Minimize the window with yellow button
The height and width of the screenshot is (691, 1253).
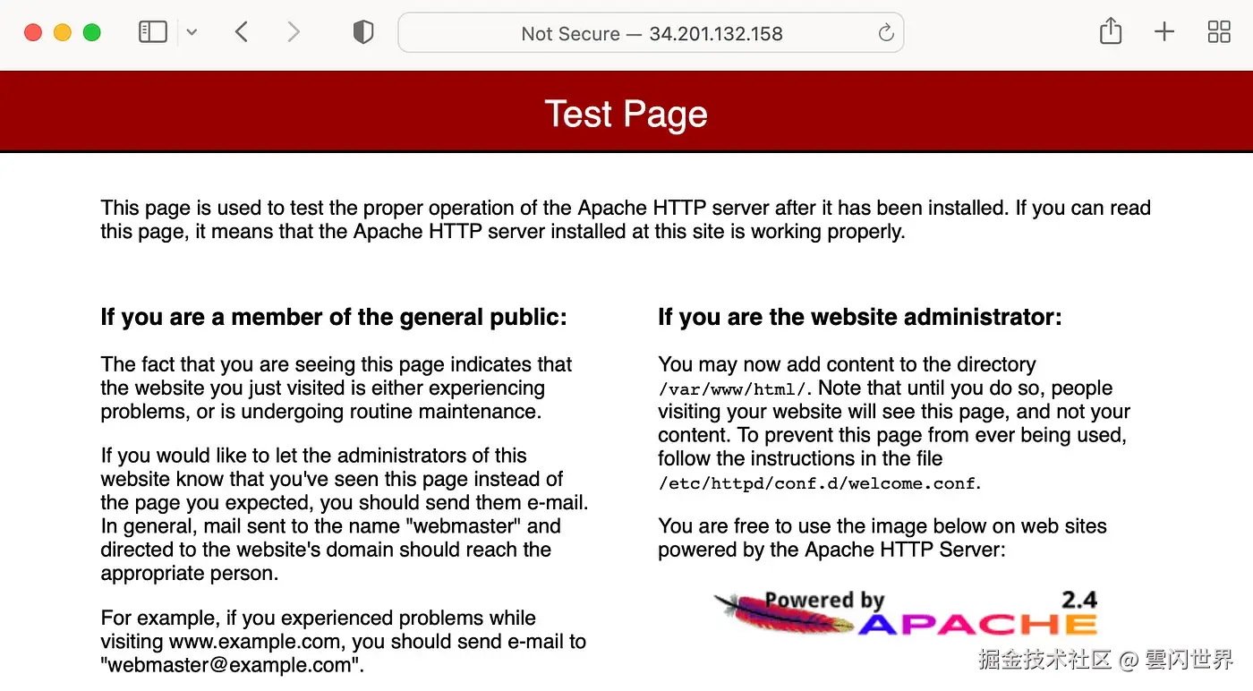(63, 33)
